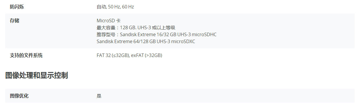Click the 图像优化 row label
359x105 pixels.
[19, 96]
